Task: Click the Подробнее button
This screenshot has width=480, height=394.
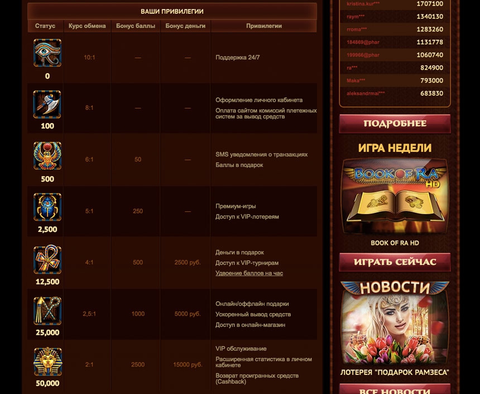Action: coord(395,124)
